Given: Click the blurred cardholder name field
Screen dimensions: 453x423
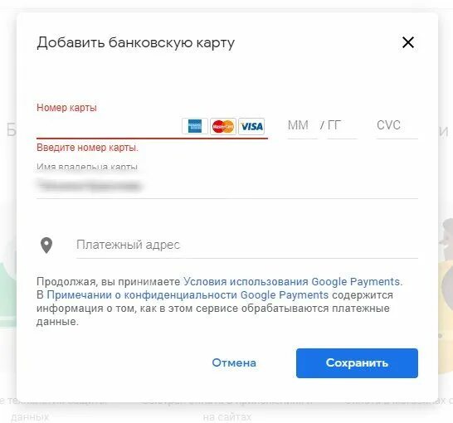Looking at the screenshot, I should click(227, 186).
